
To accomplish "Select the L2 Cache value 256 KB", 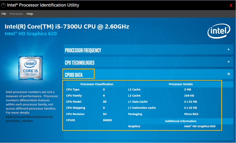I will tap(189, 96).
